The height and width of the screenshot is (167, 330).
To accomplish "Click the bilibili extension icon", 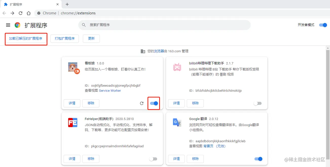I will (x=177, y=67).
